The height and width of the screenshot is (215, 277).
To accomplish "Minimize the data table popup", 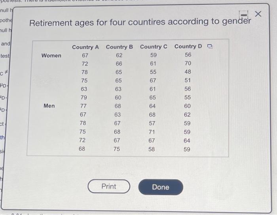I will [244, 15].
